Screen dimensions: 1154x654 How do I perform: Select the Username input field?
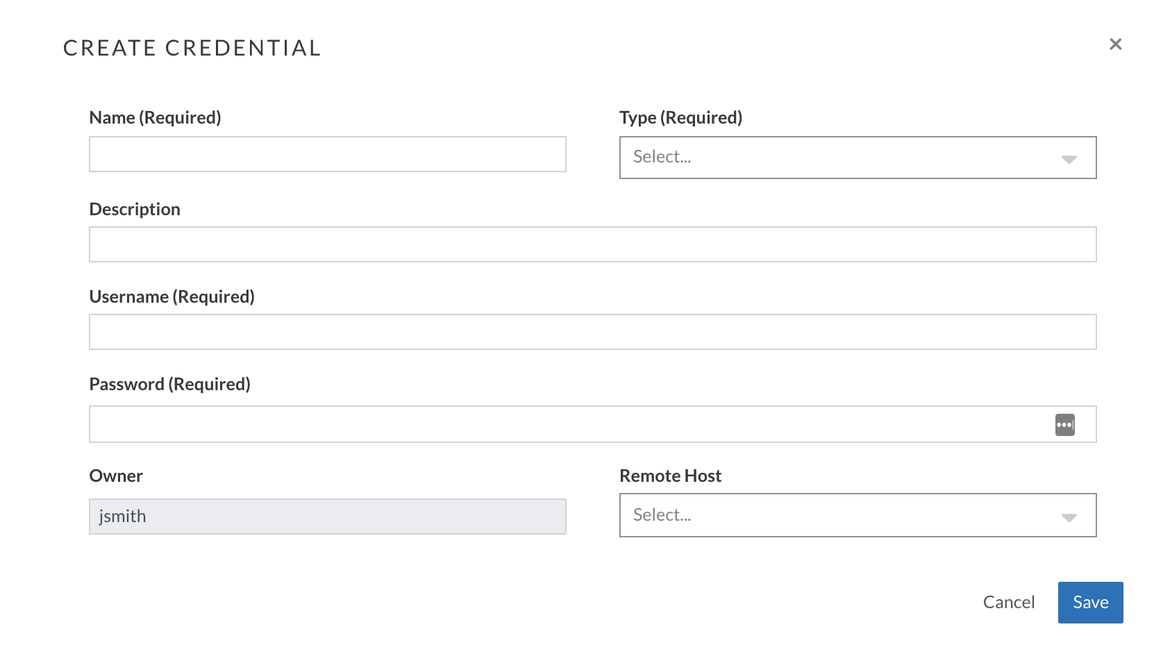(593, 332)
